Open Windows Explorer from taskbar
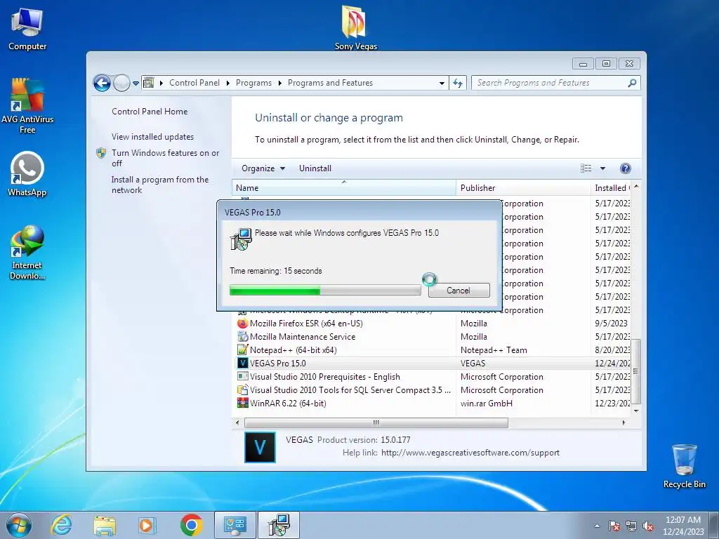719x539 pixels. coord(105,525)
